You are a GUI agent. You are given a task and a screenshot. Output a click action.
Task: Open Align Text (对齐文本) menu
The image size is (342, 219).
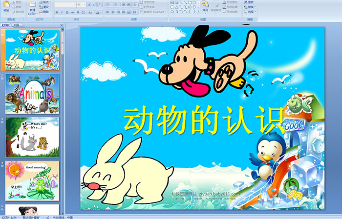(148, 7)
